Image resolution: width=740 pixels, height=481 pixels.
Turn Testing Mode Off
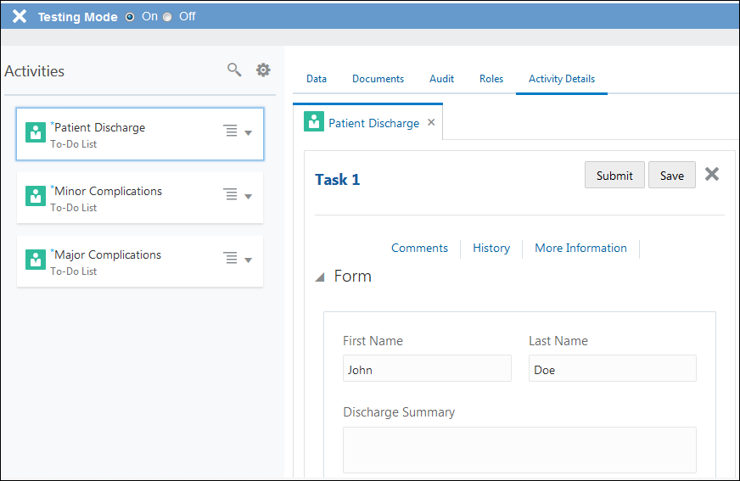click(x=167, y=17)
